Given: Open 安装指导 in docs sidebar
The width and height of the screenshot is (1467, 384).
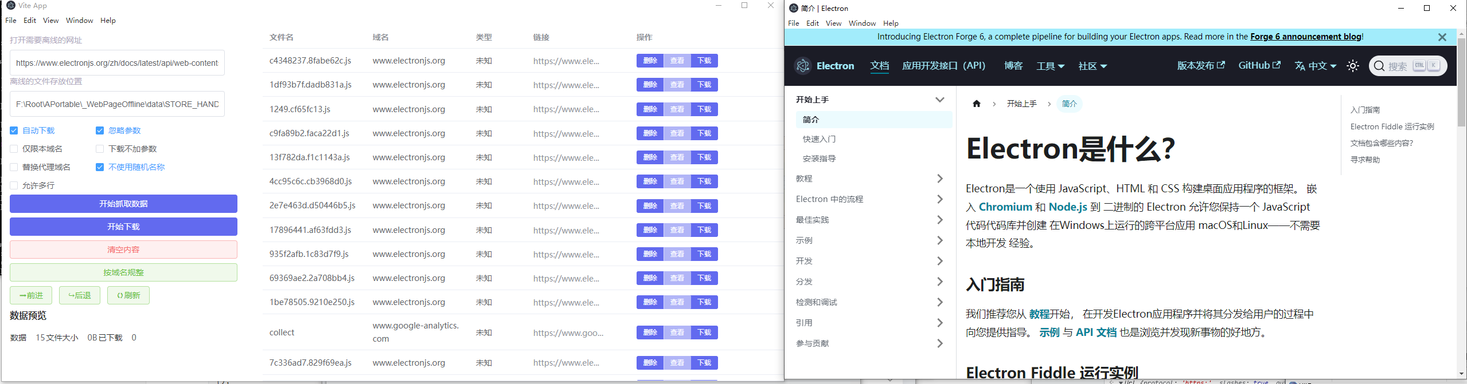Looking at the screenshot, I should [x=819, y=159].
